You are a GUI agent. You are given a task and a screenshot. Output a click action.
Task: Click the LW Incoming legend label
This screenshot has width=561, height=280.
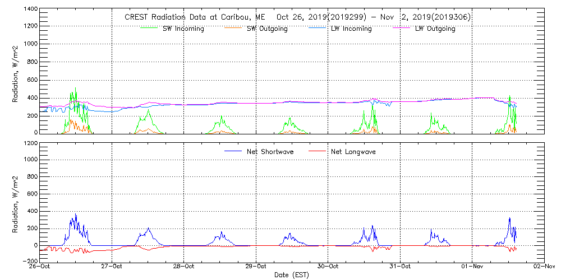[x=351, y=29]
